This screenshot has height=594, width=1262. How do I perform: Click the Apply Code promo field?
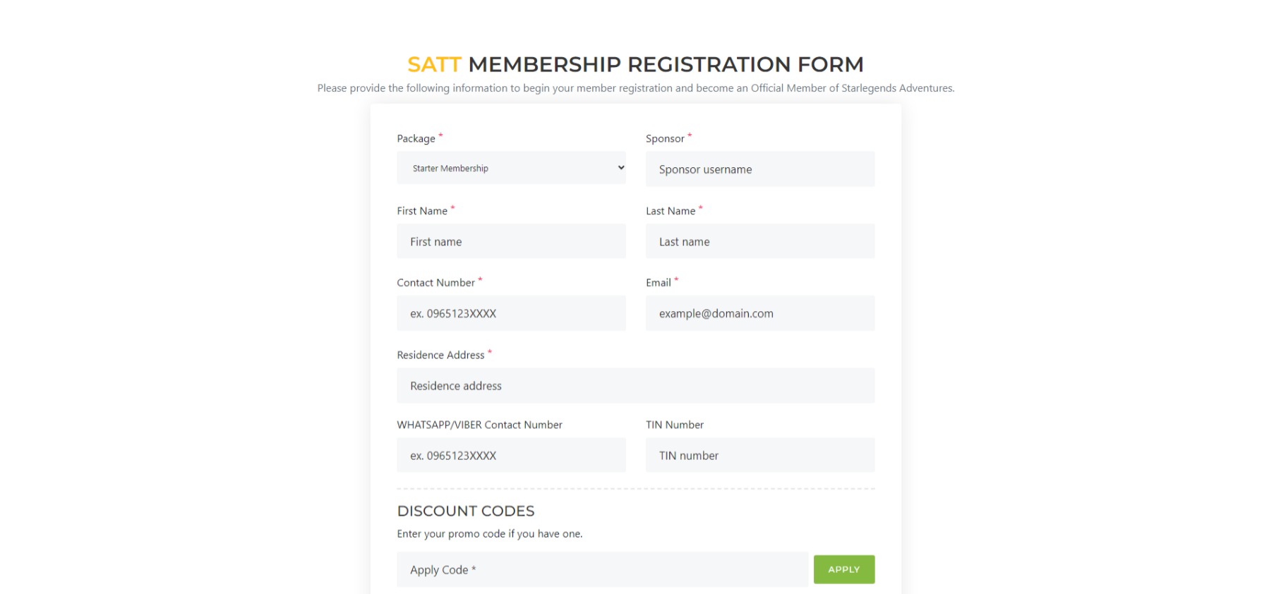tap(601, 569)
